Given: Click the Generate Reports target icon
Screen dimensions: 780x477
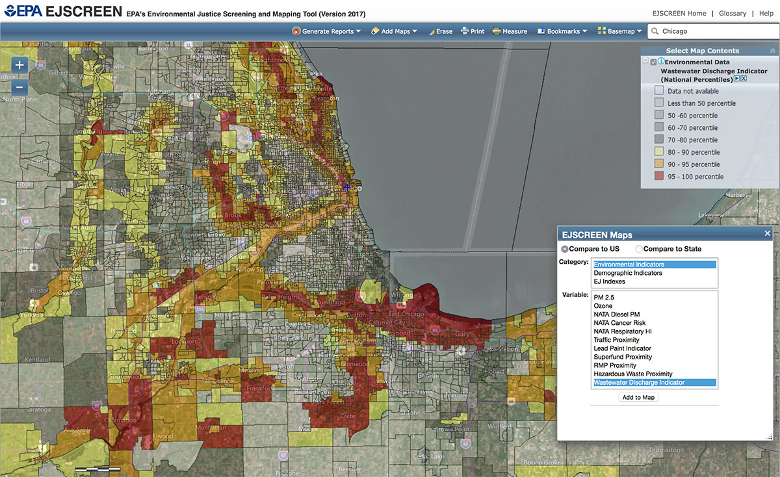Looking at the screenshot, I should [x=296, y=31].
